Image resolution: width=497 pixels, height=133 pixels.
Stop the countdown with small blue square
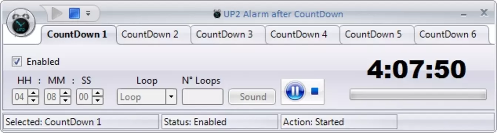[x=315, y=91]
